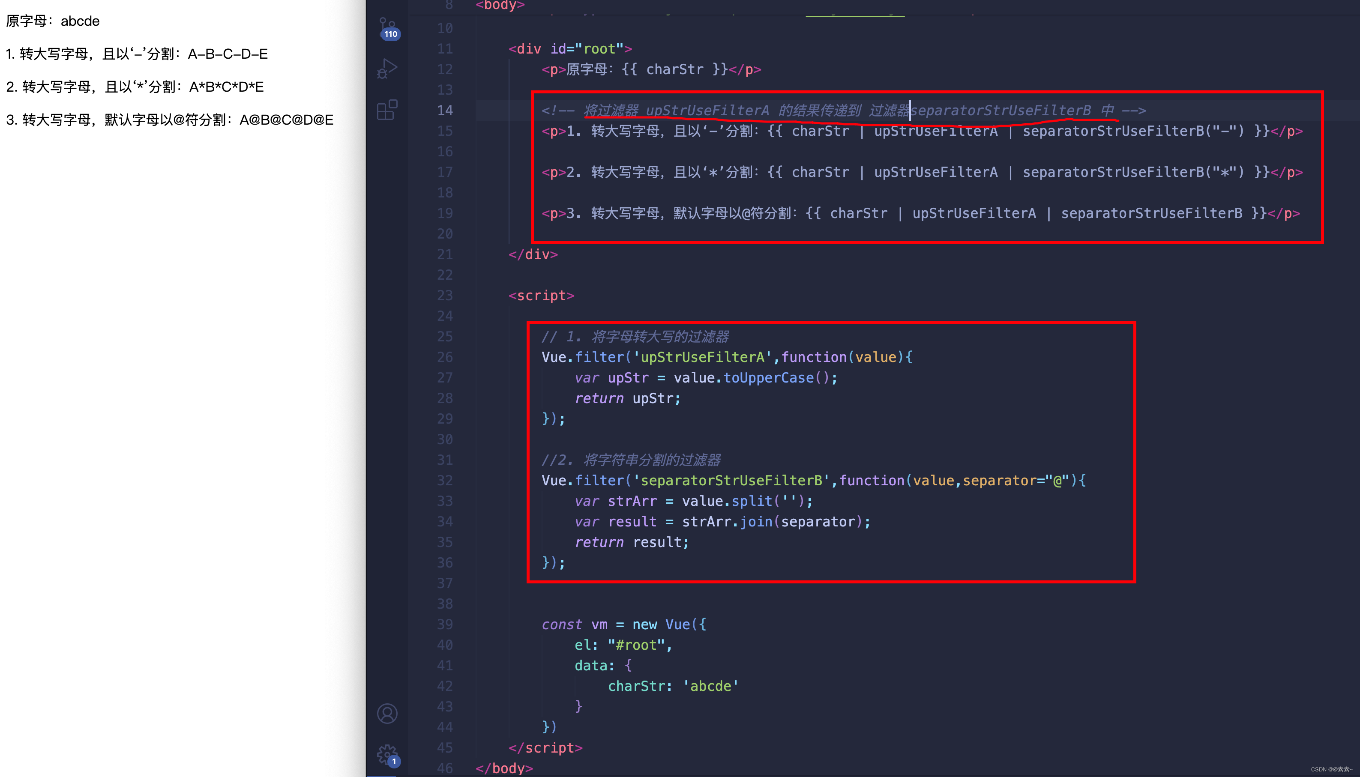
Task: Click value.split('') on line 33
Action: click(743, 501)
